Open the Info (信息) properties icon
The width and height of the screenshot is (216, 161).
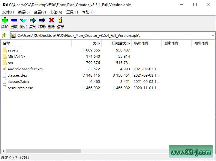click(61, 20)
